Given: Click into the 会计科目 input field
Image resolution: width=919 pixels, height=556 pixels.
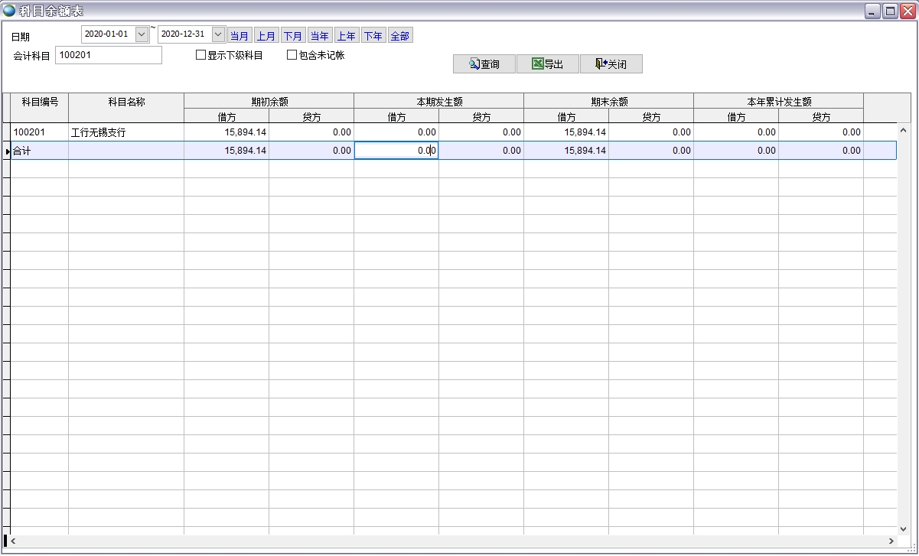Looking at the screenshot, I should coord(108,55).
